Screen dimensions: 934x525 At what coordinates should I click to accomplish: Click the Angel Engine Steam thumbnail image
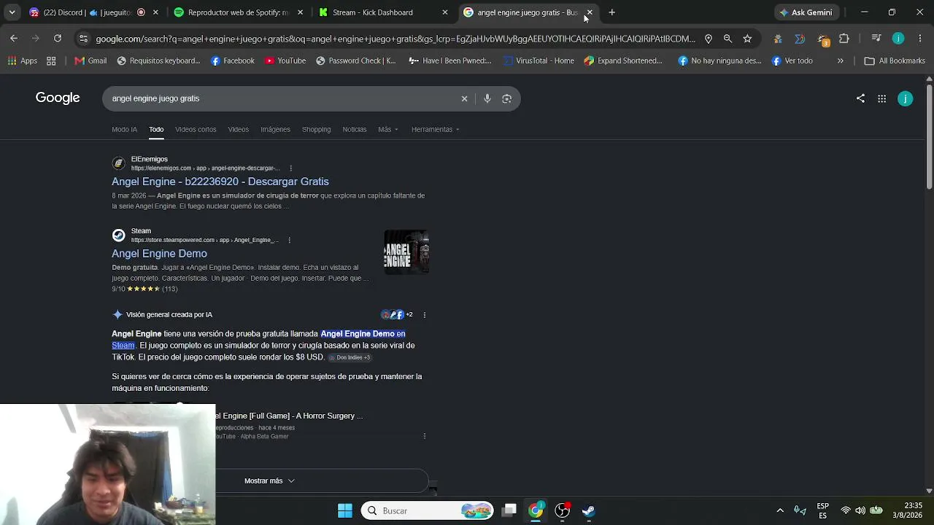click(406, 252)
